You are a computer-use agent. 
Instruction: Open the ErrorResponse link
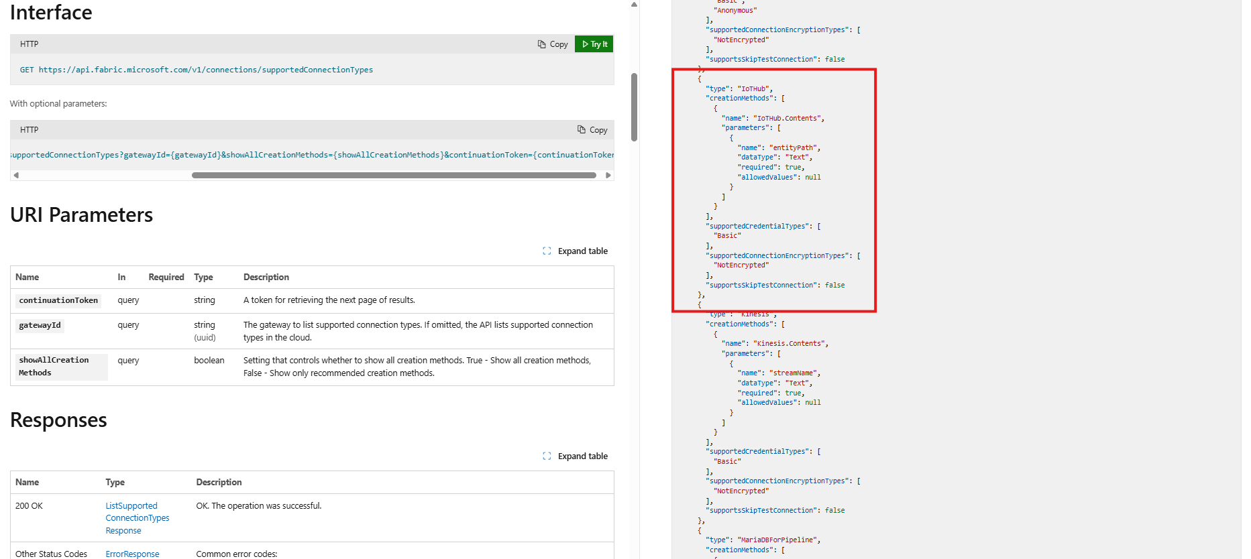132,554
